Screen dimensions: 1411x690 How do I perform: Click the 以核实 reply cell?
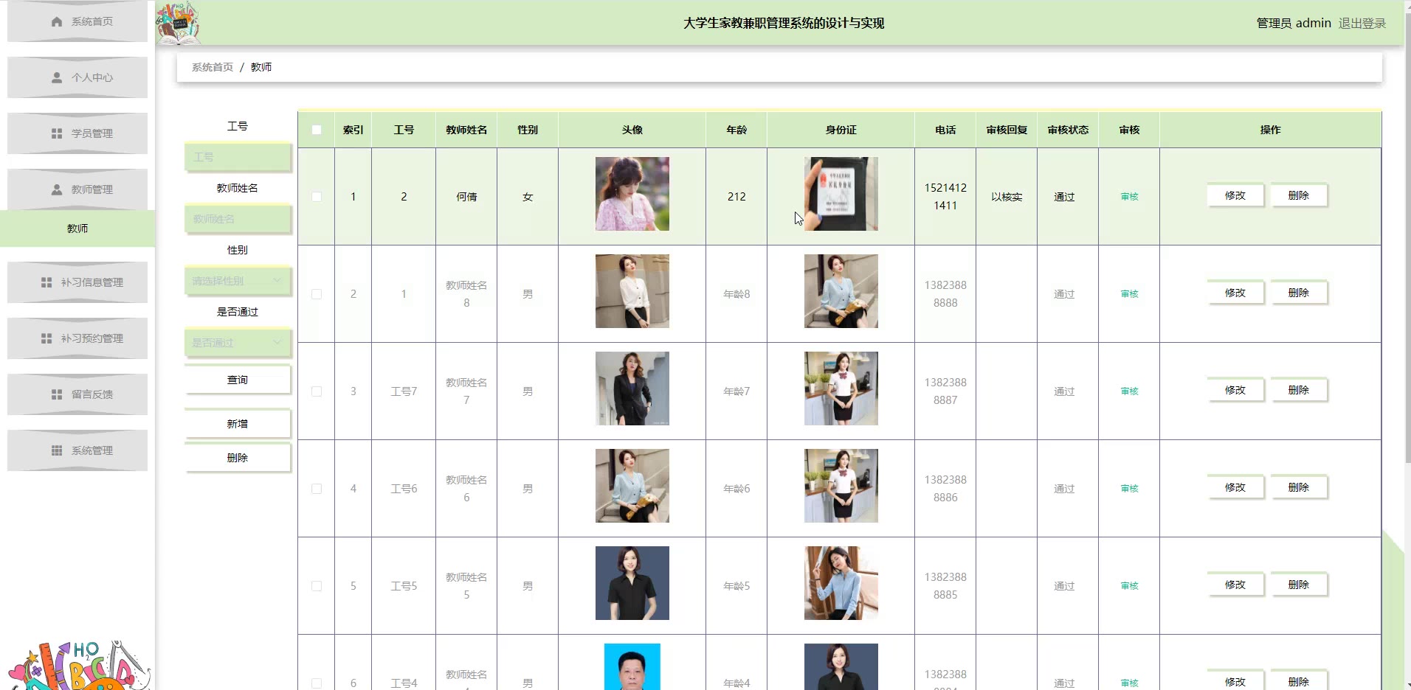1007,197
